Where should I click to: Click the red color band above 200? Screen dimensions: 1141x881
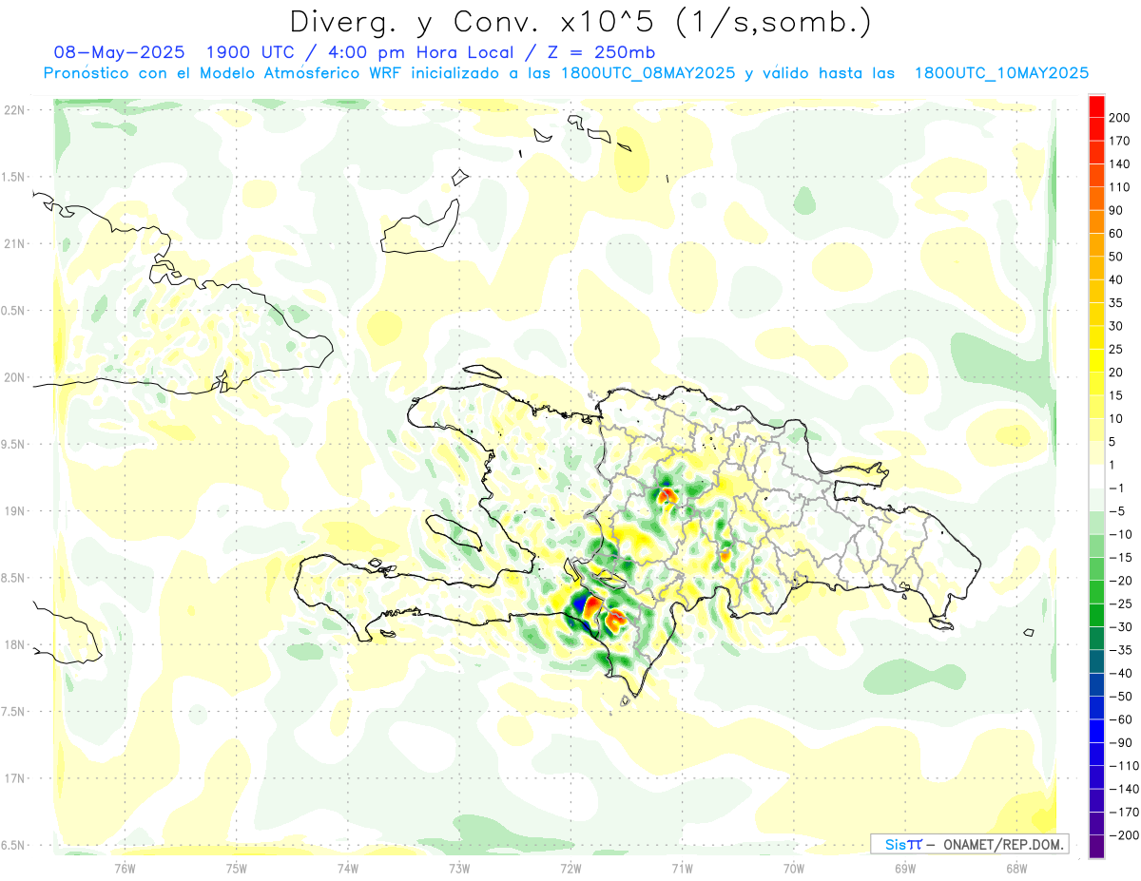coord(1096,105)
